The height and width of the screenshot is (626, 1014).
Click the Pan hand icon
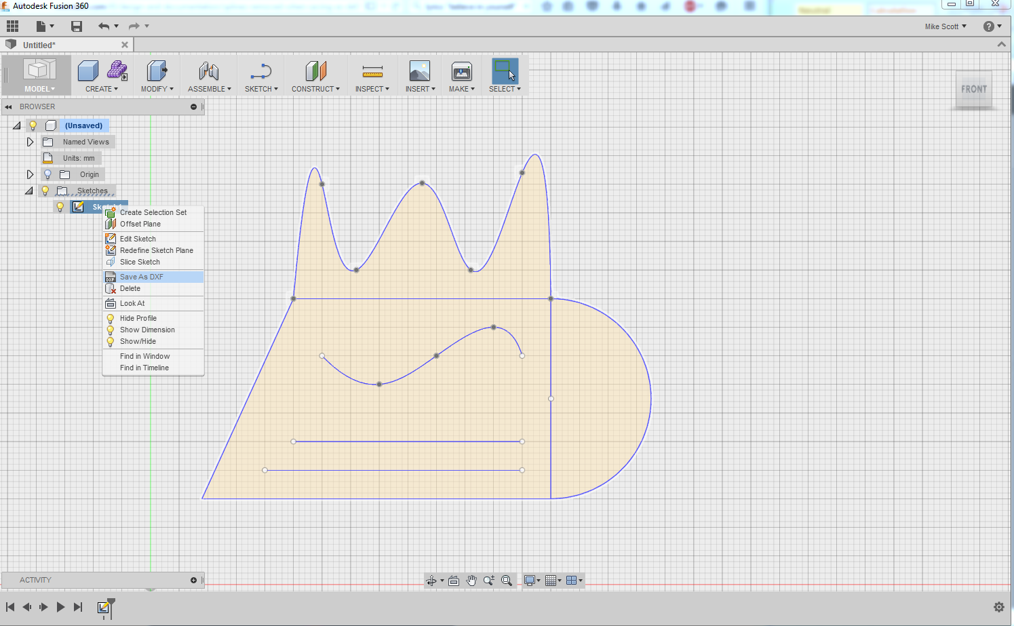471,581
